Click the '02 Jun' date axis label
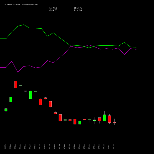Viewport: 154px width, 154px height. (x=15, y=147)
